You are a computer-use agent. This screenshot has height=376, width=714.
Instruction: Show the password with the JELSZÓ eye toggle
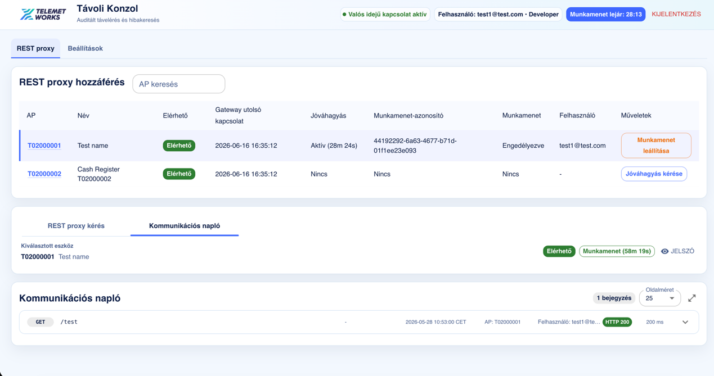tap(677, 251)
